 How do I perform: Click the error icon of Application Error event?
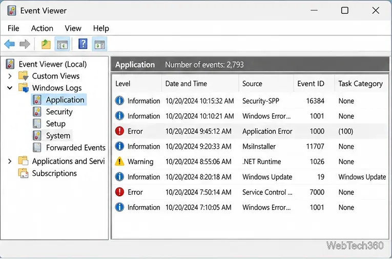click(119, 131)
